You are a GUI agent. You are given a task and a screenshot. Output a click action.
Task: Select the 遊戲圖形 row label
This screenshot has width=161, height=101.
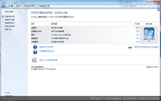click(35, 38)
